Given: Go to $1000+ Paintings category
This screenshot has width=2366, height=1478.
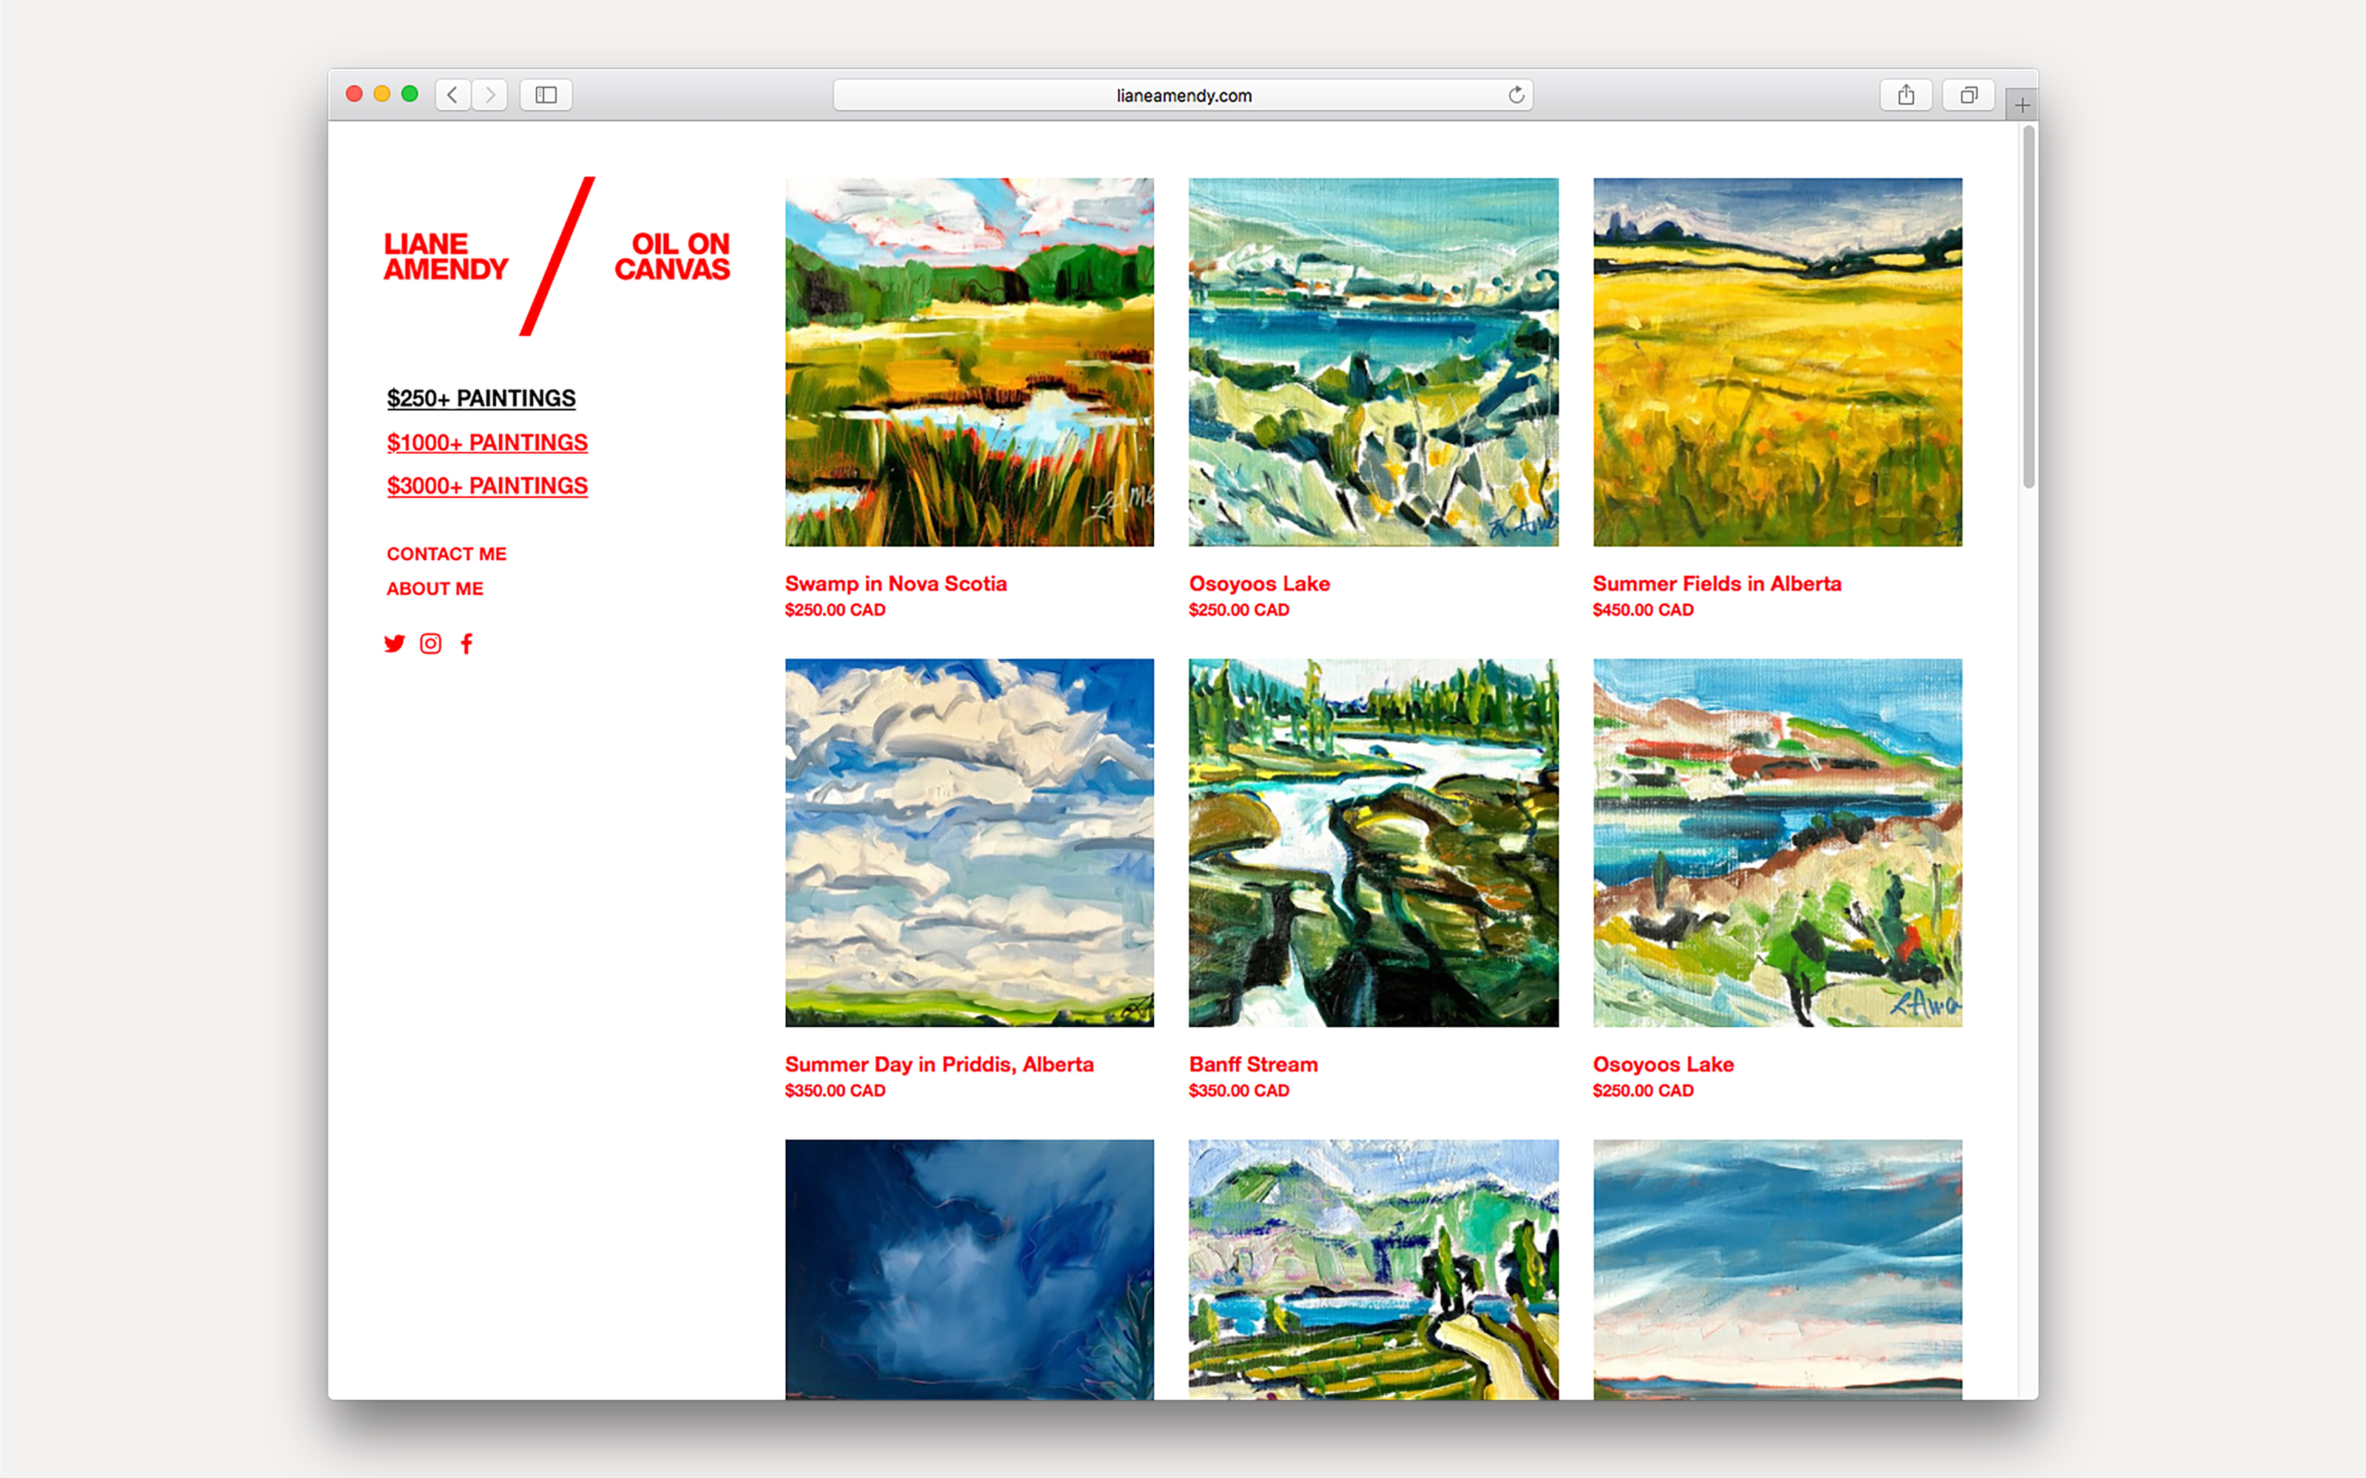Looking at the screenshot, I should click(487, 443).
